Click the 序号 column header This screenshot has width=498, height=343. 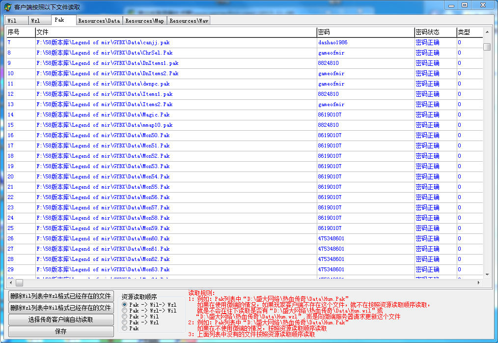[x=21, y=32]
